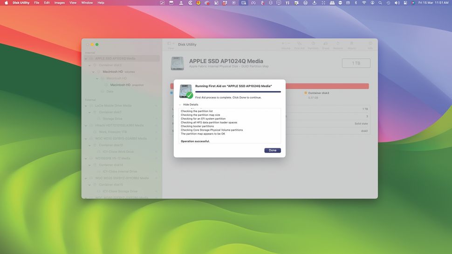Select Macintosh HD snapshot in sidebar
Screen dimensions: 452x254
[127, 85]
